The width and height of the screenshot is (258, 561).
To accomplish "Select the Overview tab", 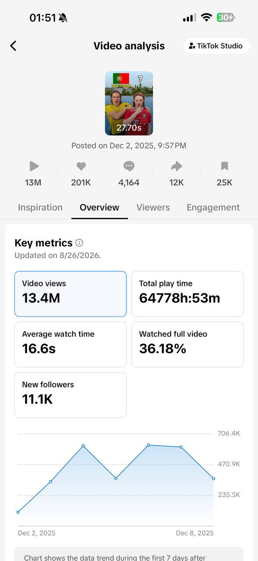I will pyautogui.click(x=99, y=207).
